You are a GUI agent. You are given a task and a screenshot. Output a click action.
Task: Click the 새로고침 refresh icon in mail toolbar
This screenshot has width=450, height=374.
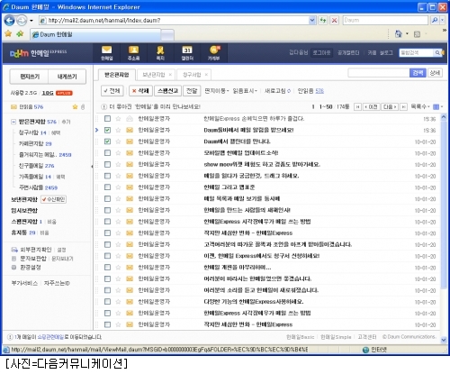pyautogui.click(x=289, y=91)
